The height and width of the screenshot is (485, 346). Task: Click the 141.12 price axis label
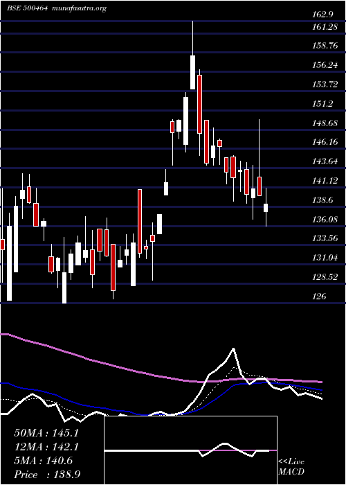point(325,181)
